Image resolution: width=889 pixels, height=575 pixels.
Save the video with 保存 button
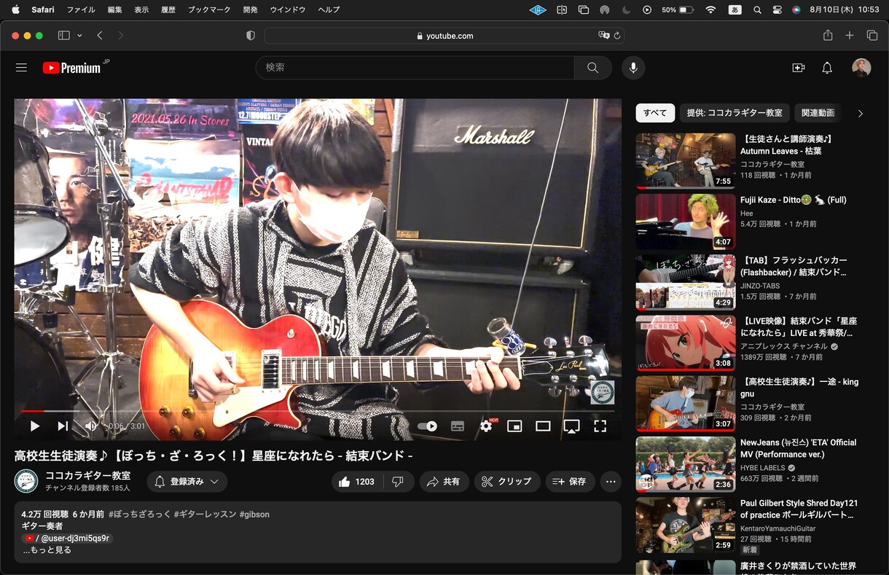tap(570, 482)
